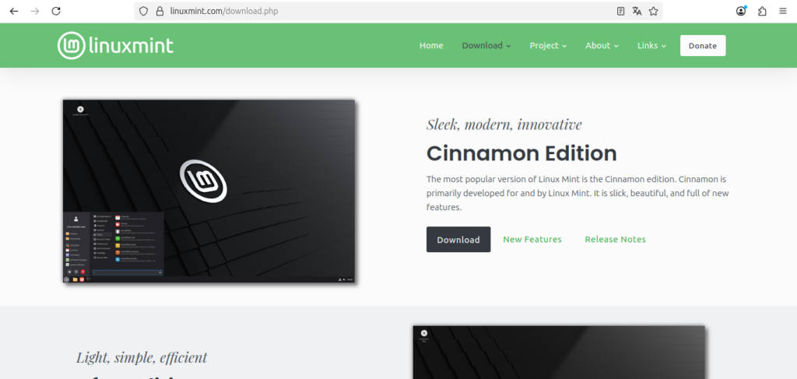Screen dimensions: 797x379
Task: Click the shield tracking protection icon
Action: click(x=142, y=12)
